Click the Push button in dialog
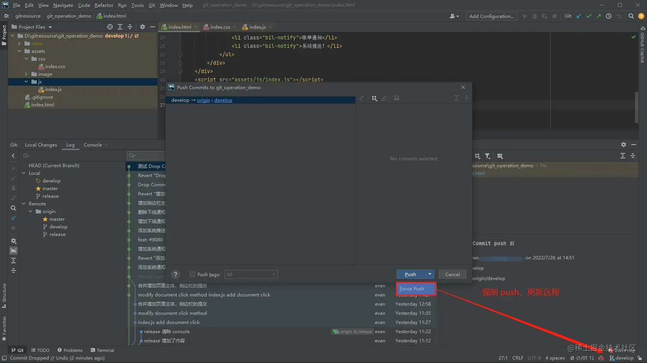The image size is (647, 363). (411, 274)
